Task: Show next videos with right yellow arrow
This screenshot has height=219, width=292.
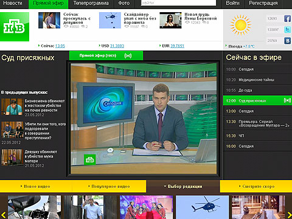Action: click(x=290, y=215)
